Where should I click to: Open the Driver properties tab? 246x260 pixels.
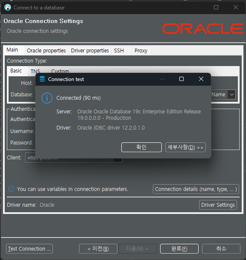coord(90,50)
